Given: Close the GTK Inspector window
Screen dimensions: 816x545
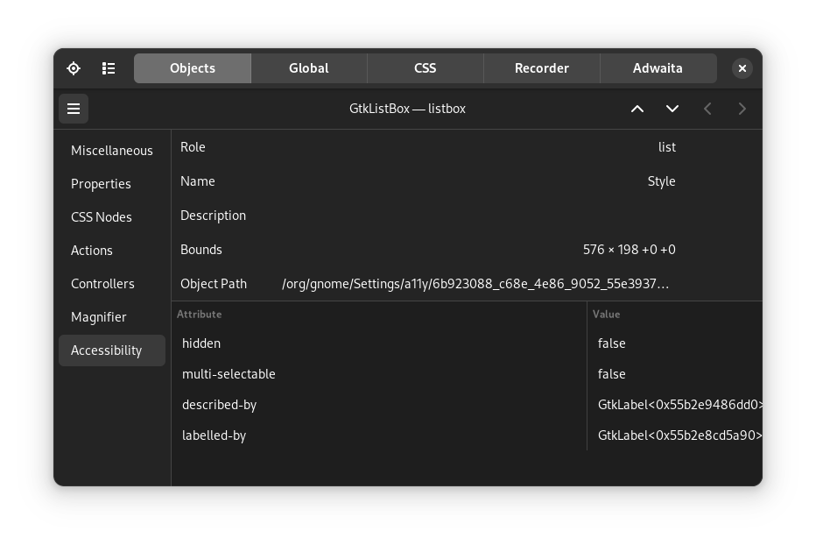Looking at the screenshot, I should [x=742, y=67].
